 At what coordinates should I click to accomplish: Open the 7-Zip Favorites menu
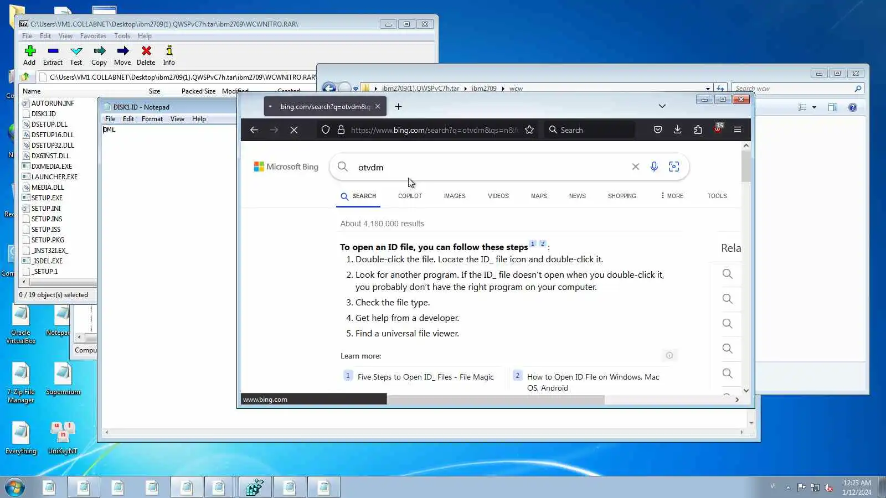[x=93, y=36]
